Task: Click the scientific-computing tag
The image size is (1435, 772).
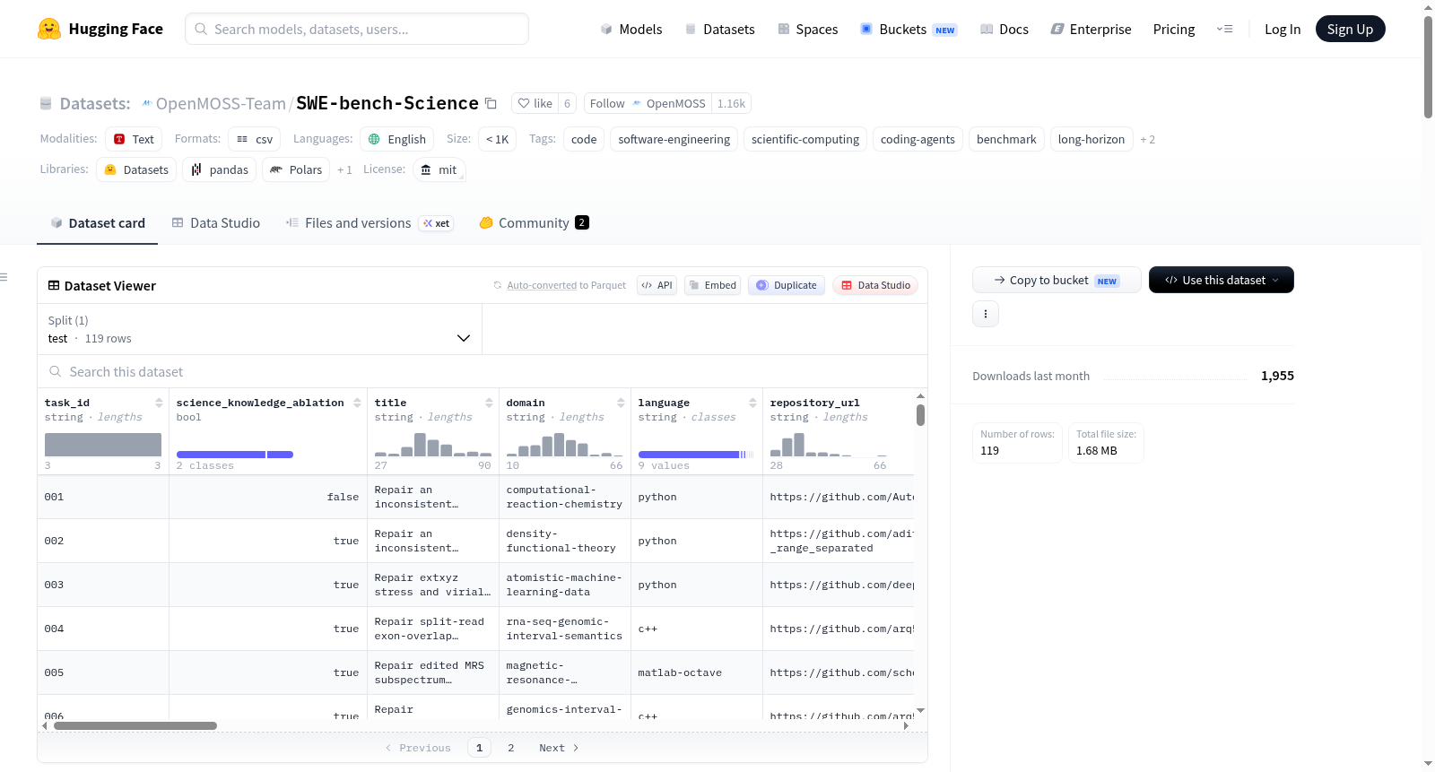Action: tap(805, 139)
